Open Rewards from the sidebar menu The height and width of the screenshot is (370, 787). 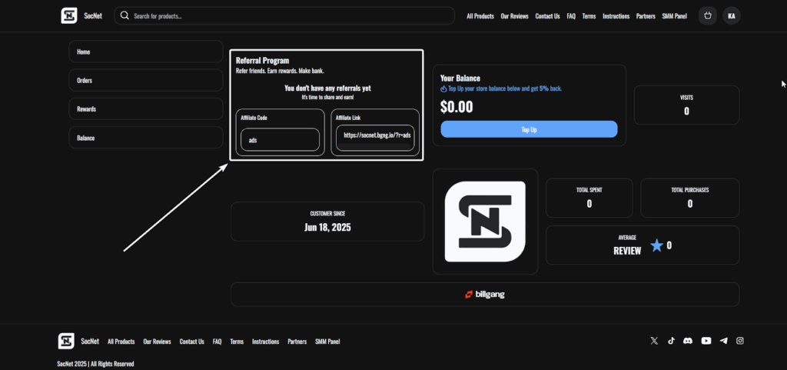tap(145, 109)
